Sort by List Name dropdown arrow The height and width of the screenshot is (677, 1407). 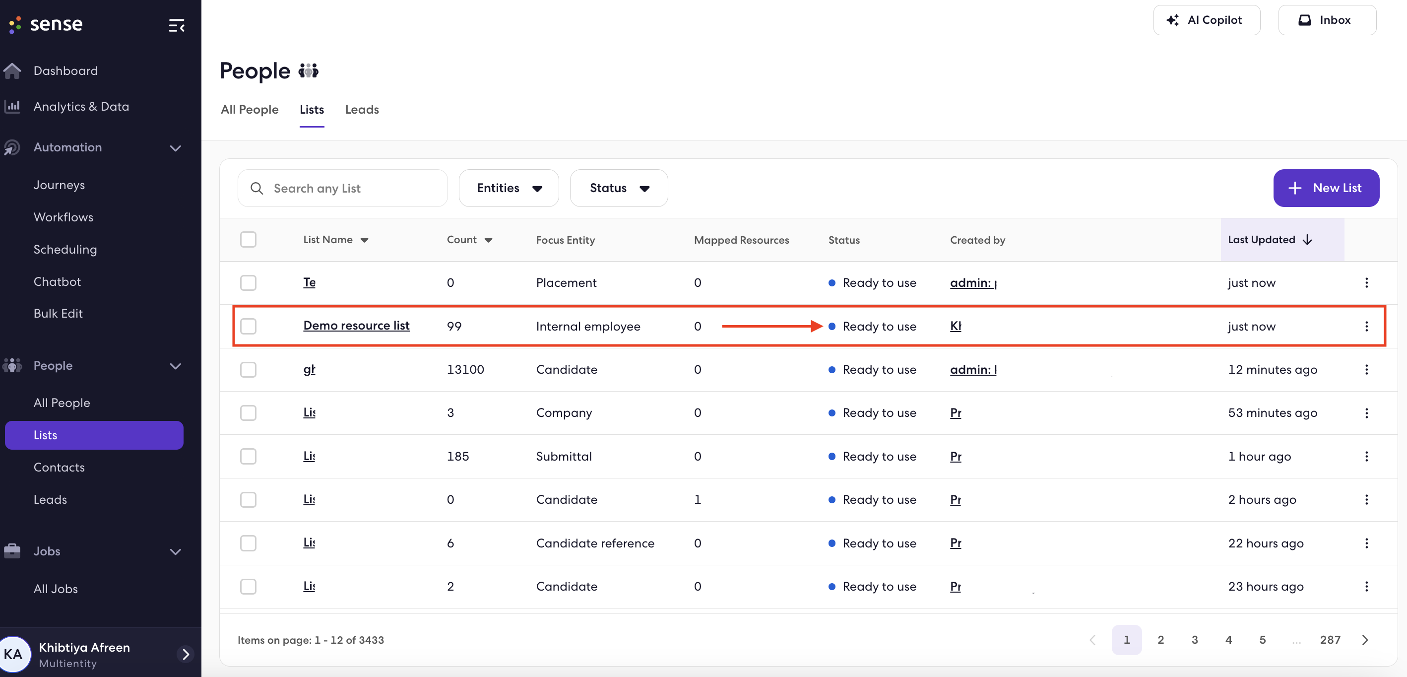click(364, 240)
